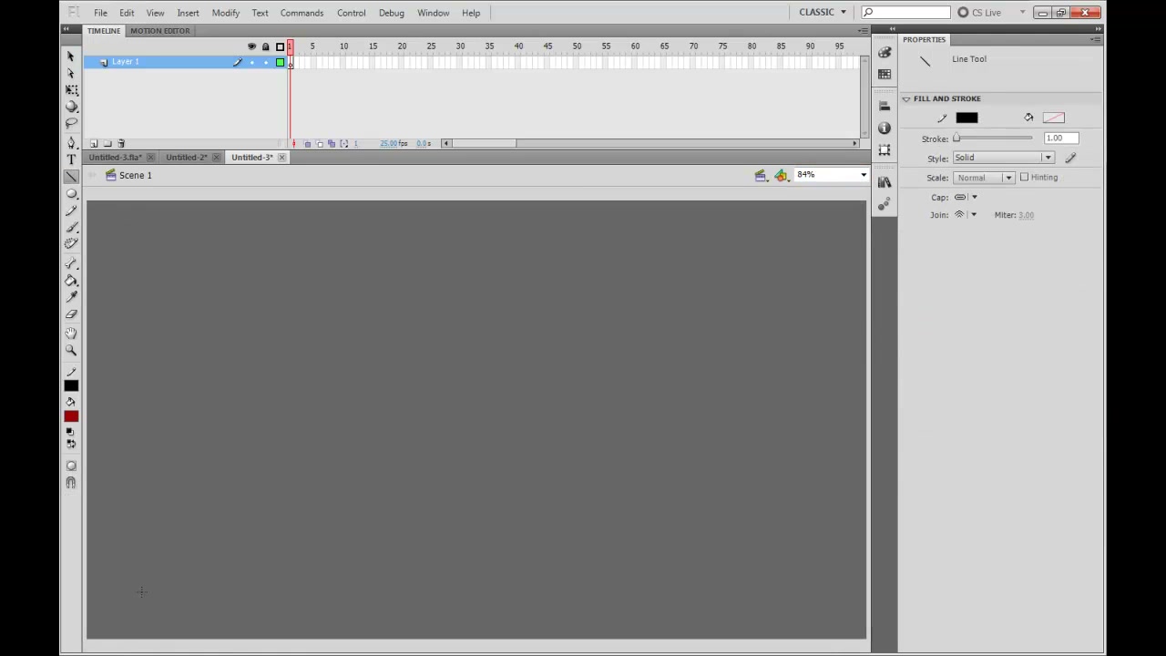The width and height of the screenshot is (1166, 656).
Task: Open the Properties panel options menu
Action: tap(1097, 39)
